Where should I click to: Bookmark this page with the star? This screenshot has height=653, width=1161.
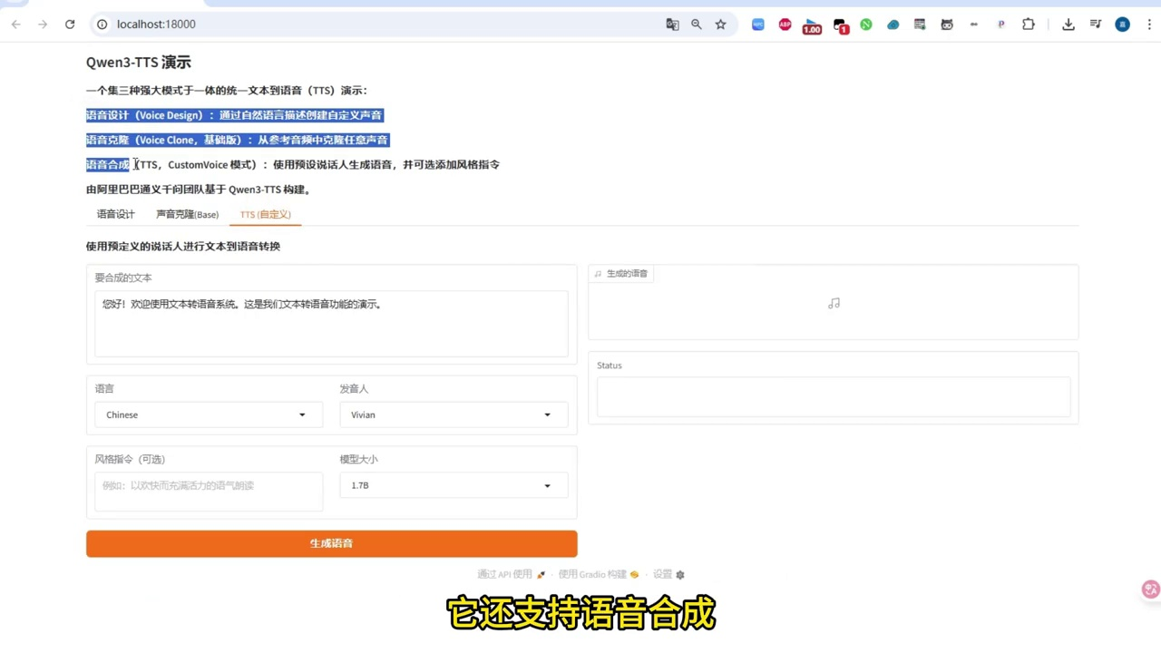(720, 24)
